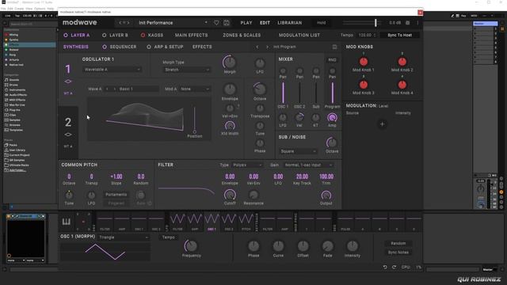The image size is (507, 285).
Task: Enable Sync To Host
Action: (399, 35)
